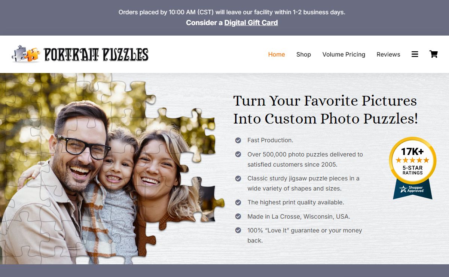
Task: Open the shopping cart icon
Action: [433, 54]
